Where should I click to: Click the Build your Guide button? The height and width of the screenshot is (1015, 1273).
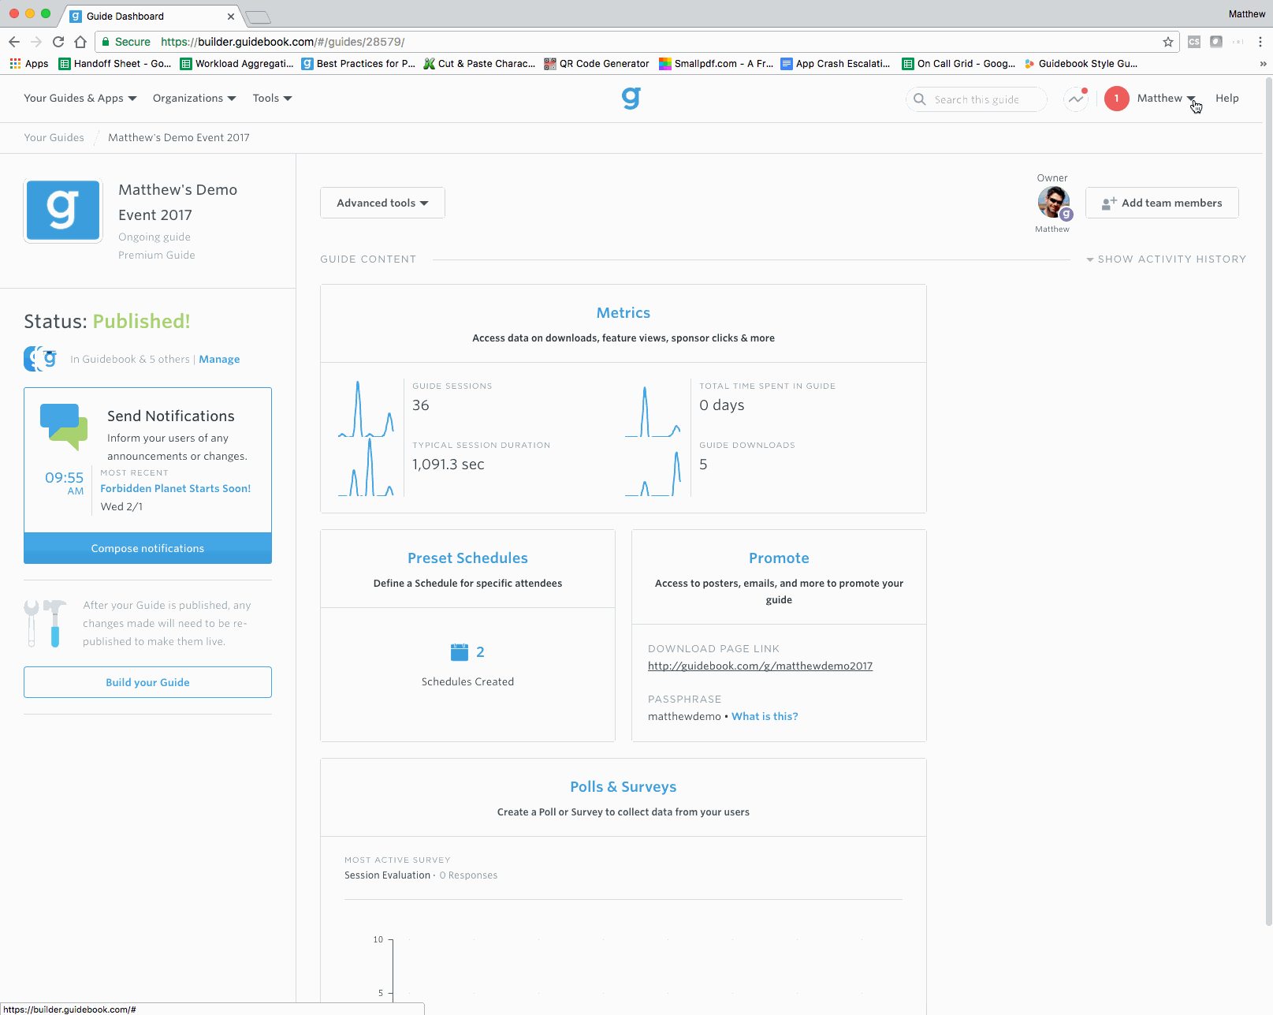click(147, 682)
